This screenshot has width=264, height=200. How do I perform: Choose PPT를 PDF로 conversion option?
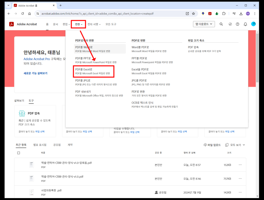152,60
